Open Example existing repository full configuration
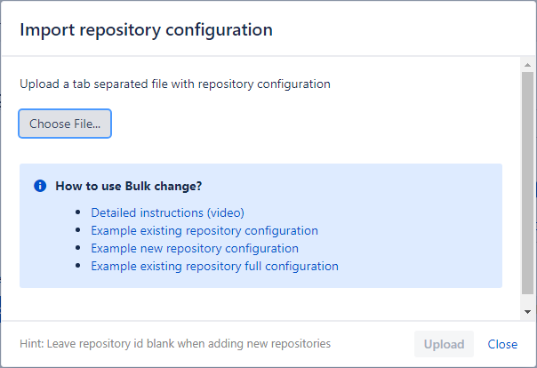The image size is (537, 368). click(x=215, y=266)
